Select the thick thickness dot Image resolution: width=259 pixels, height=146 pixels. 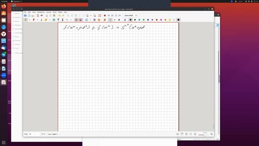(x=119, y=20)
